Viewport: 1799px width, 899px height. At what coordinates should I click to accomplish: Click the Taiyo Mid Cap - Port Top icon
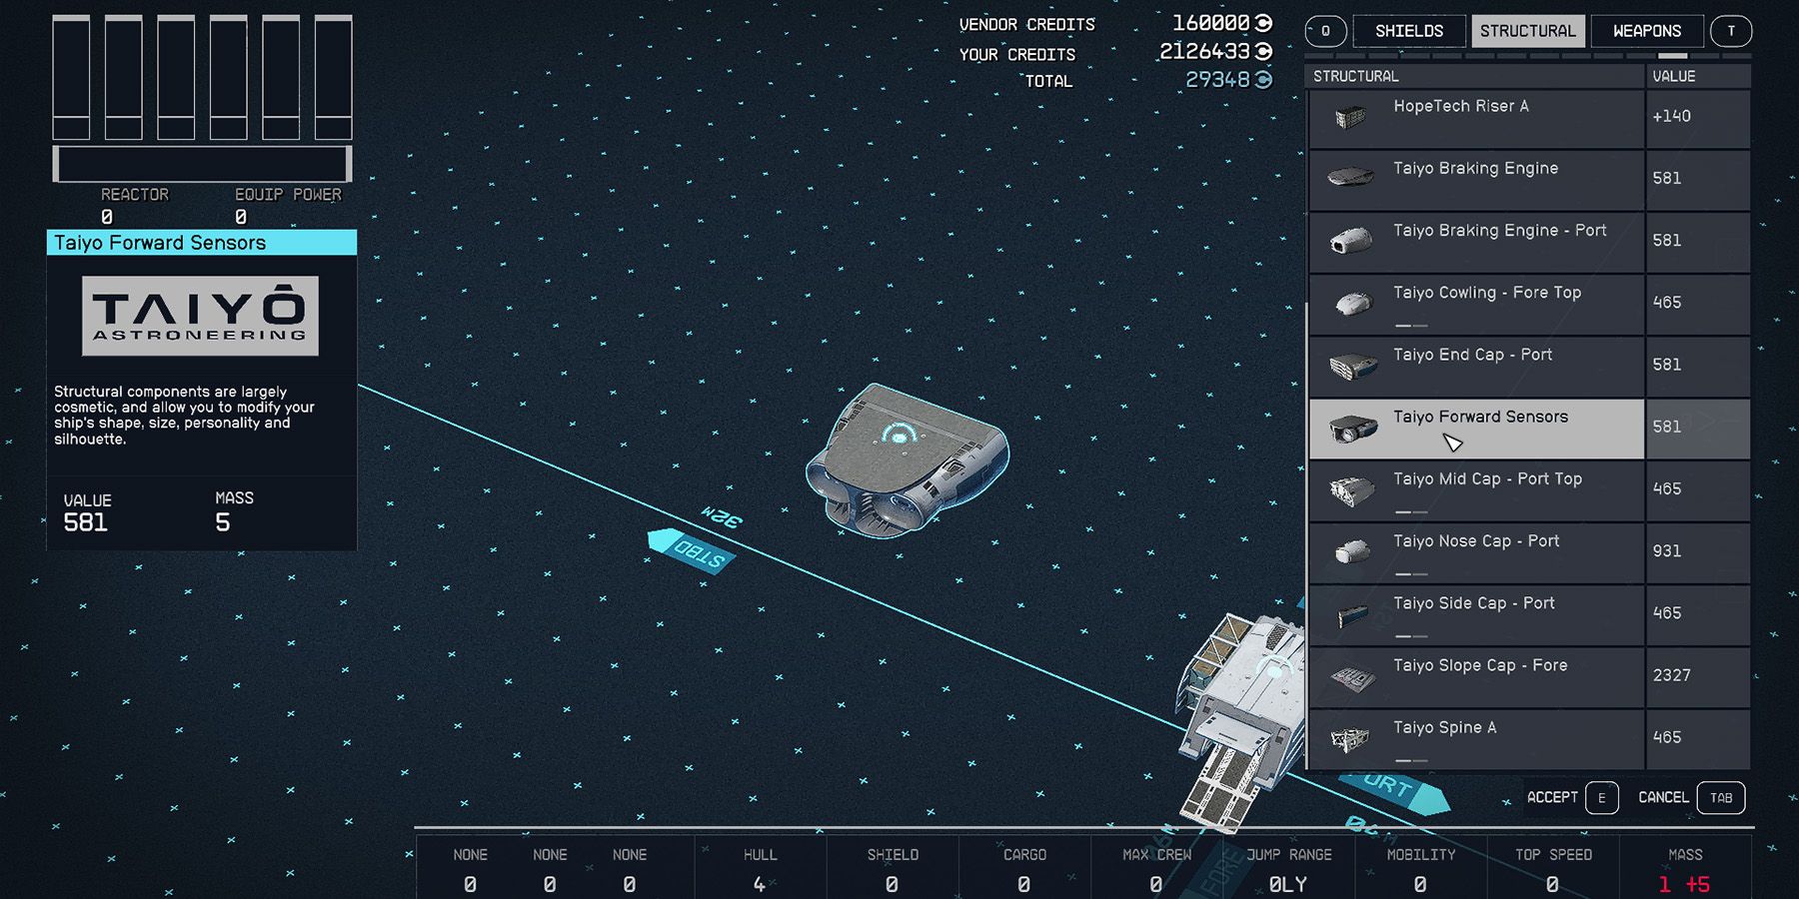(x=1351, y=489)
